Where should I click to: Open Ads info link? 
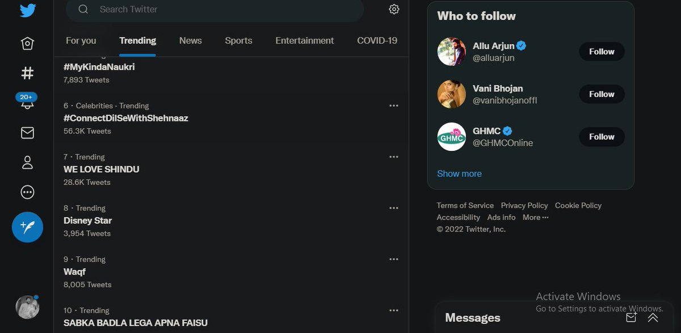502,217
